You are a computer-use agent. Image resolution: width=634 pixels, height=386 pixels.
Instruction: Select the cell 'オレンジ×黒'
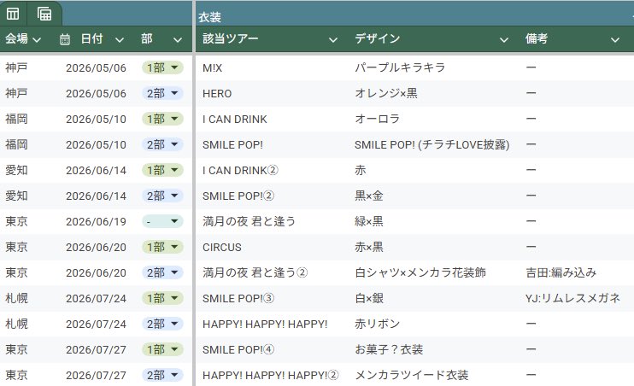point(386,93)
